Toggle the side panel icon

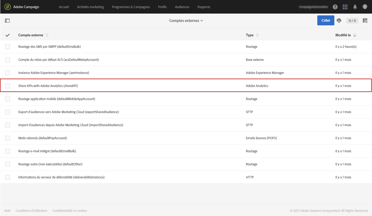[7, 21]
